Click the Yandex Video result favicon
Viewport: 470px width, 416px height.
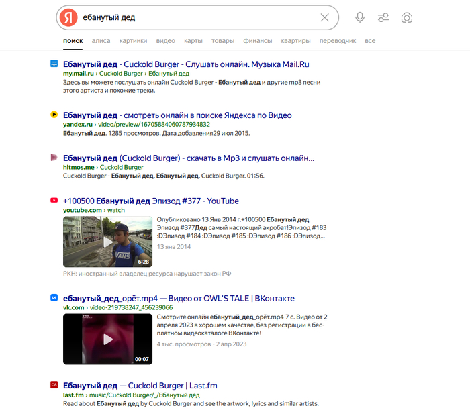tap(54, 115)
